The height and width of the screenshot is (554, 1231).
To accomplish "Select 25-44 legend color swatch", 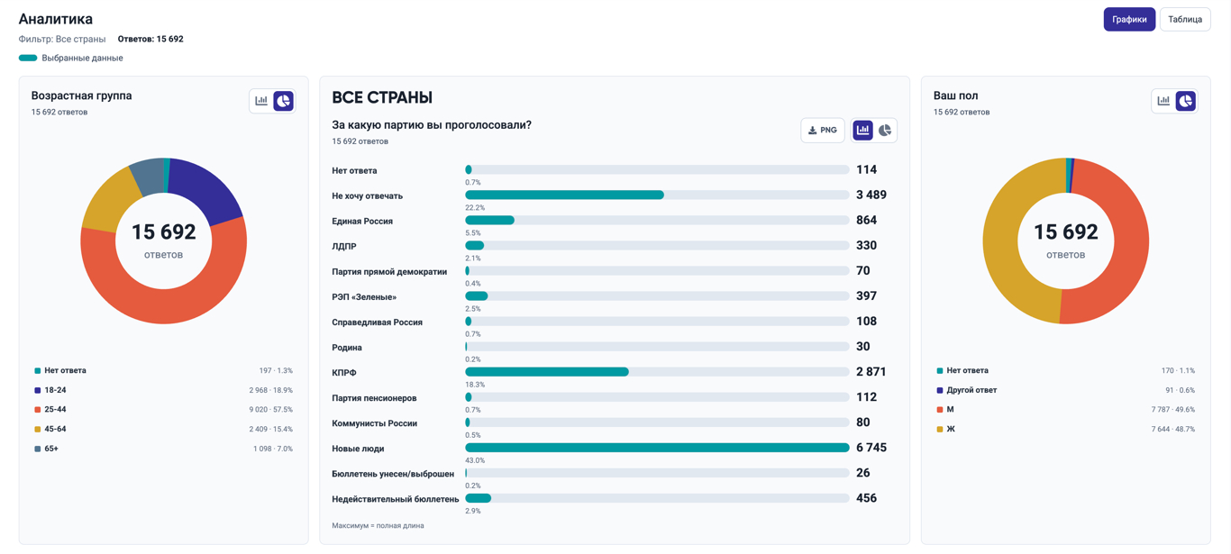I will click(x=37, y=410).
